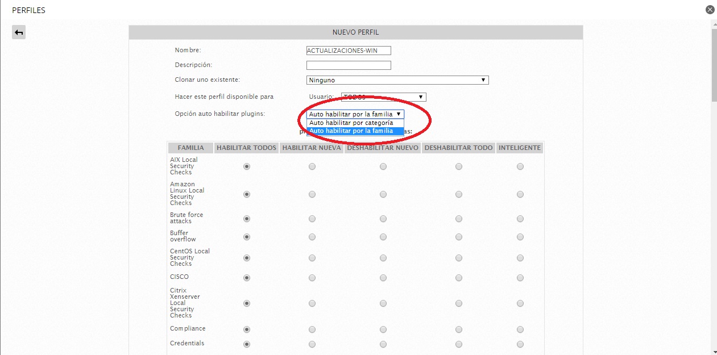Screen dimensions: 717x355
Task: Select Habilitar Nueva for AIX Local Security Checks
Action: click(x=312, y=166)
